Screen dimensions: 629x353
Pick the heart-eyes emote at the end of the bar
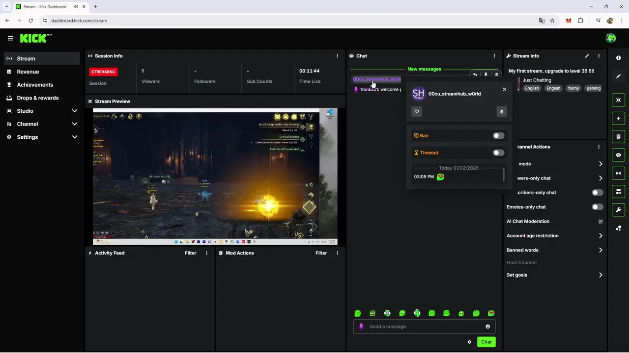point(491,313)
